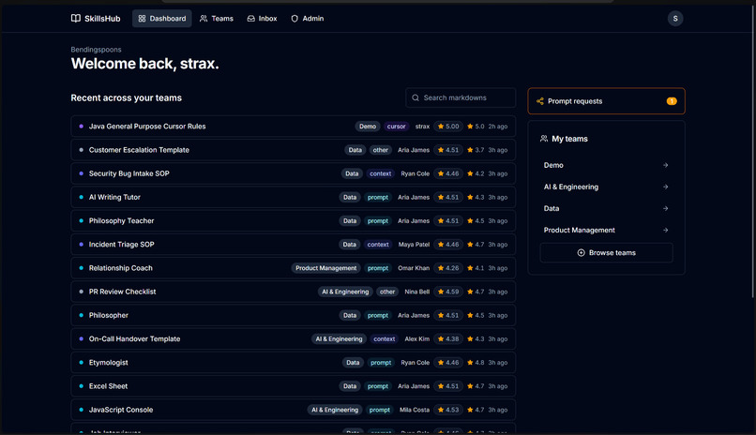Go to the Teams tab
The width and height of the screenshot is (756, 435).
coord(217,19)
